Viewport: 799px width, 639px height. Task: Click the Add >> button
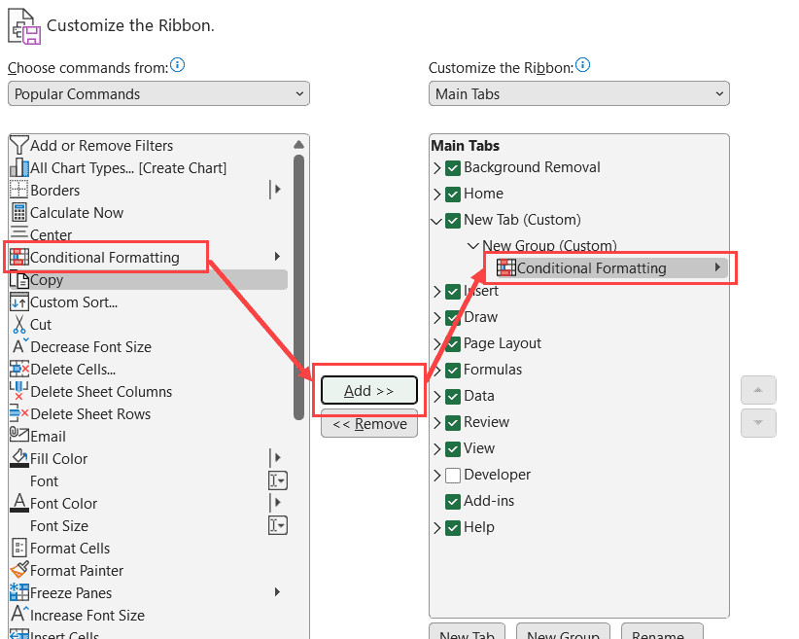point(369,391)
